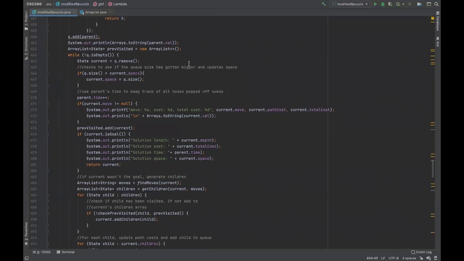This screenshot has width=464, height=261.
Task: Click the findMoves(current) call on line 484
Action: point(158,183)
